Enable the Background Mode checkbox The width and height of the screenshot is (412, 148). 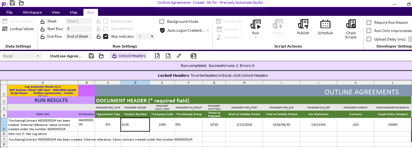click(x=162, y=22)
